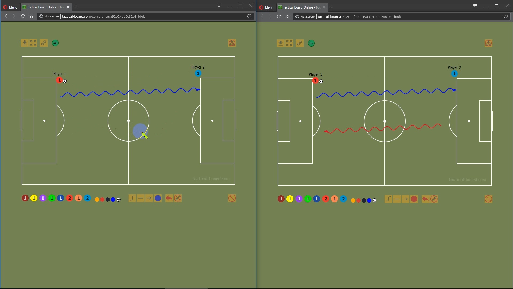
Task: Copy share link icon in right window
Action: pyautogui.click(x=300, y=43)
